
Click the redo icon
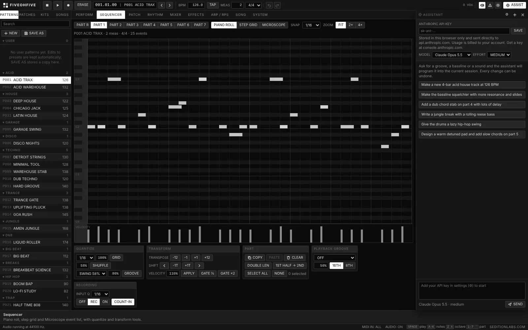point(277,5)
